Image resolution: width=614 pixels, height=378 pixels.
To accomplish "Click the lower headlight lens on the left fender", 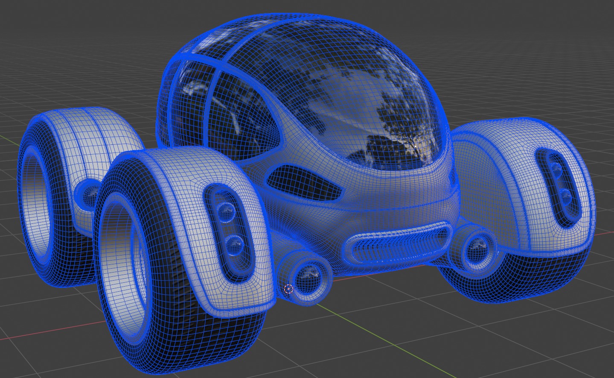I will [235, 245].
